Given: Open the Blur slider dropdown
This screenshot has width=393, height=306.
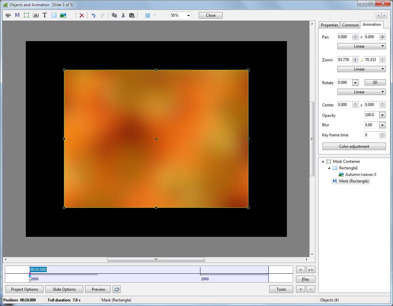Looking at the screenshot, I should pyautogui.click(x=382, y=125).
